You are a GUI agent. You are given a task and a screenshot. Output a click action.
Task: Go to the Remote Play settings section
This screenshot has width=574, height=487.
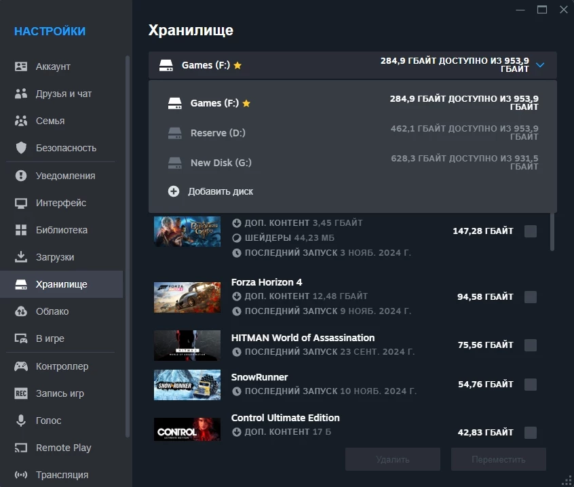point(63,448)
